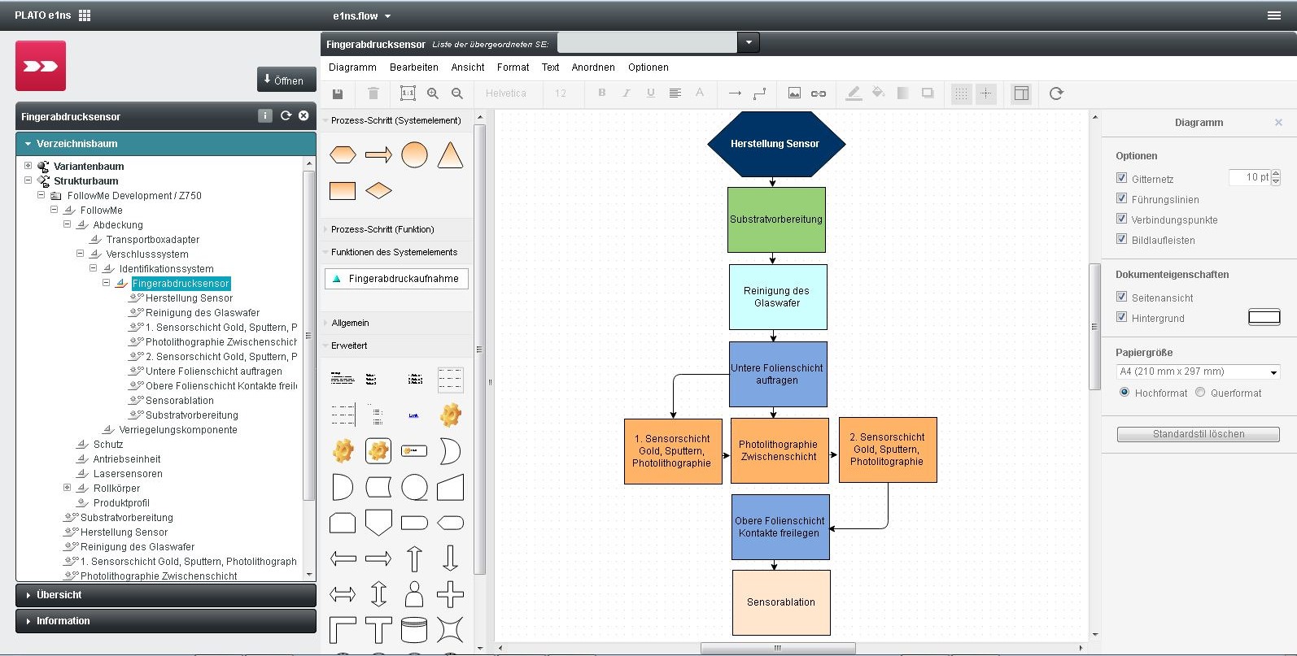The height and width of the screenshot is (656, 1297).
Task: Click the refresh icon in diagram toolbar
Action: coord(1056,93)
